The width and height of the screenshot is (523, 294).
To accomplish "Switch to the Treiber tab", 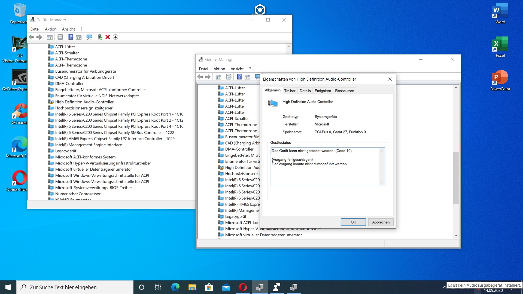I will 290,91.
